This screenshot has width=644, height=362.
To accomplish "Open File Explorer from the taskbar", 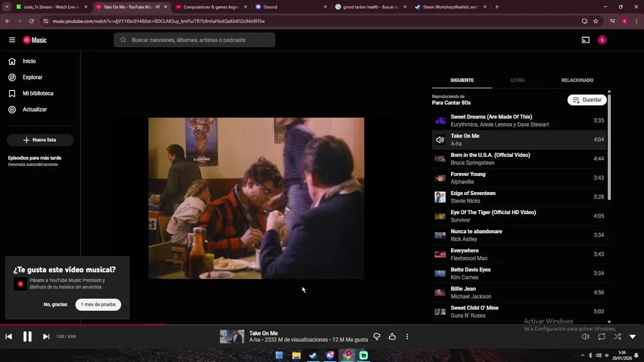I will [x=296, y=355].
